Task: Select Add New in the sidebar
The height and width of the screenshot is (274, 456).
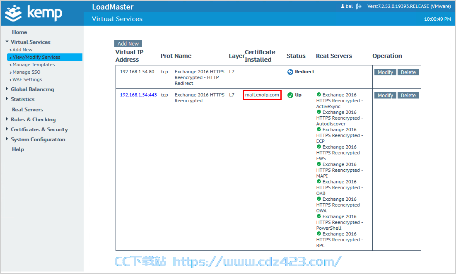Action: click(x=22, y=50)
